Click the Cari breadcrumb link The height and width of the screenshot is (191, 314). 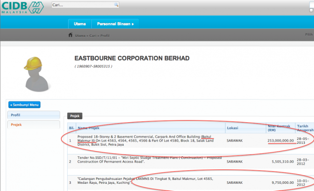[93, 36]
